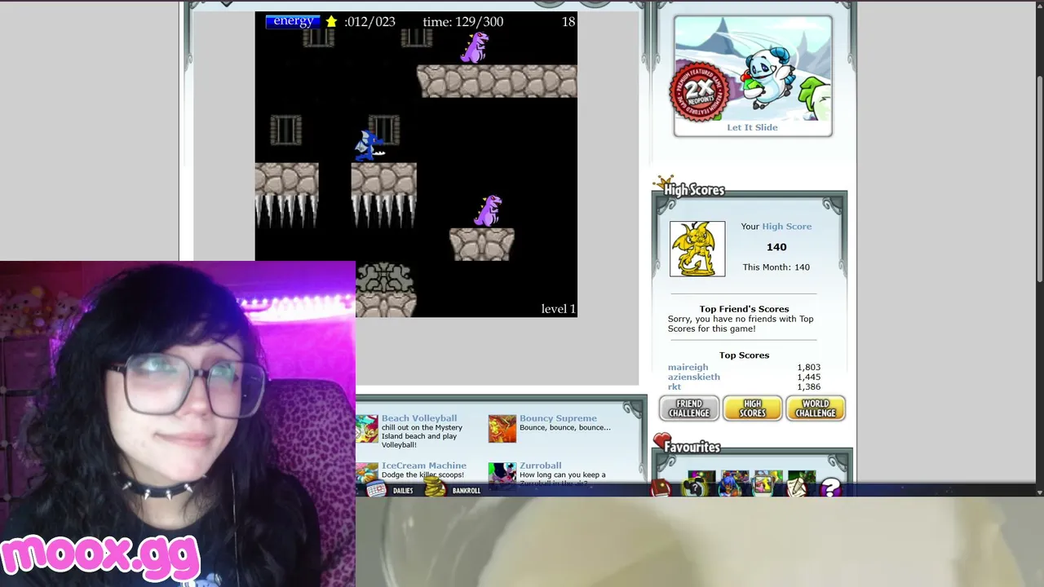Image resolution: width=1044 pixels, height=587 pixels.
Task: Click the Beach Volleyball title link
Action: tap(419, 418)
